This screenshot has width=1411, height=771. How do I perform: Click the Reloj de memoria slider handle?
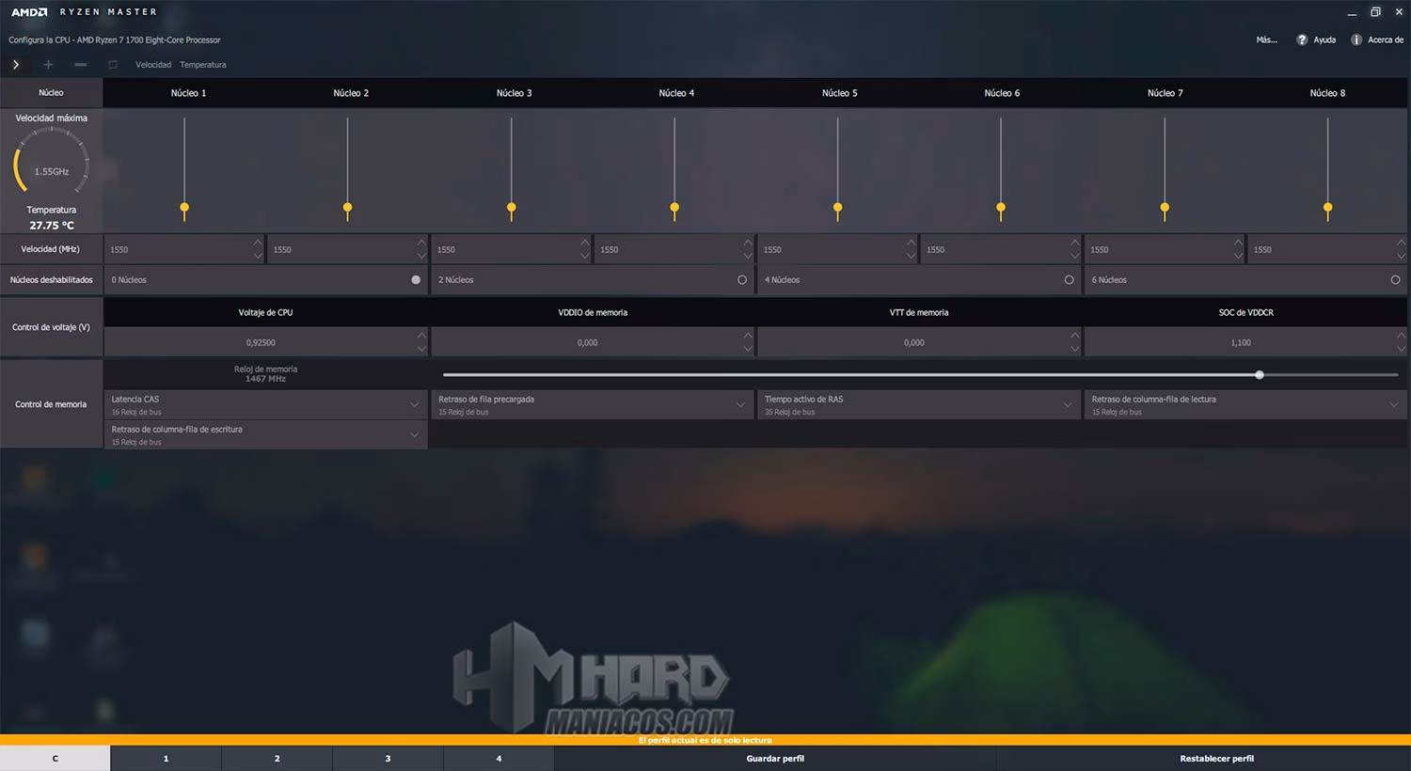pyautogui.click(x=1260, y=375)
